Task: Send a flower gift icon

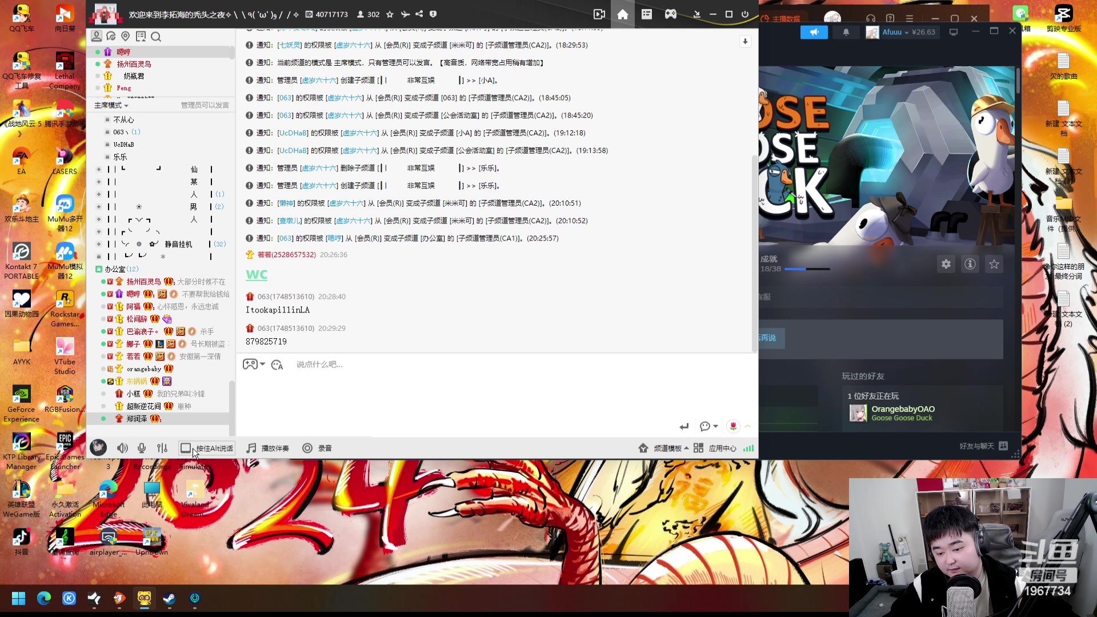Action: coord(733,426)
